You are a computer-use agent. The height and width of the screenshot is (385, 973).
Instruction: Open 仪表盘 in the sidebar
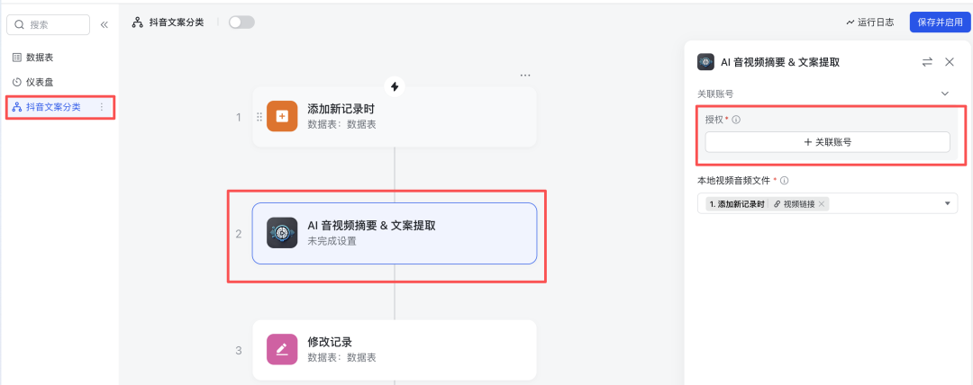(x=40, y=82)
